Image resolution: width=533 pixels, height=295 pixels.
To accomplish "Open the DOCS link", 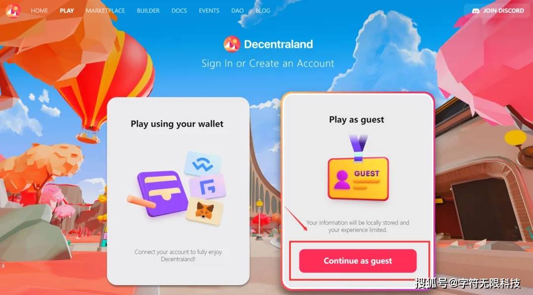I will point(179,10).
